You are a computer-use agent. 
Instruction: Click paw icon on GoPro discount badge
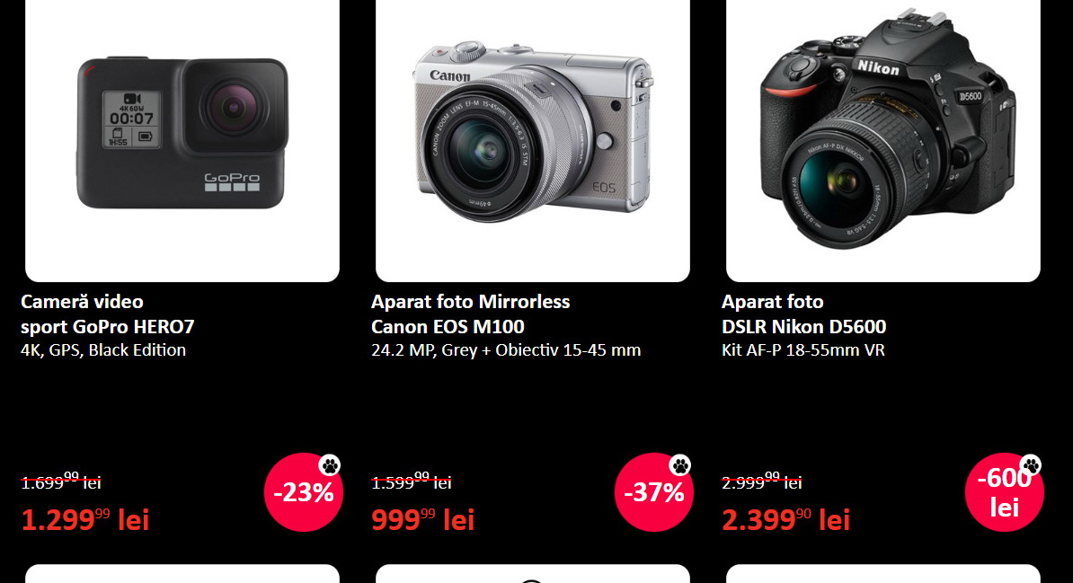pos(330,465)
